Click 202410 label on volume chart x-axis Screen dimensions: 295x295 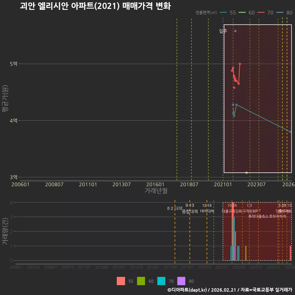(x=273, y=267)
